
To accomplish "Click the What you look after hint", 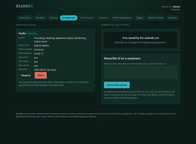I will point(135,64).
